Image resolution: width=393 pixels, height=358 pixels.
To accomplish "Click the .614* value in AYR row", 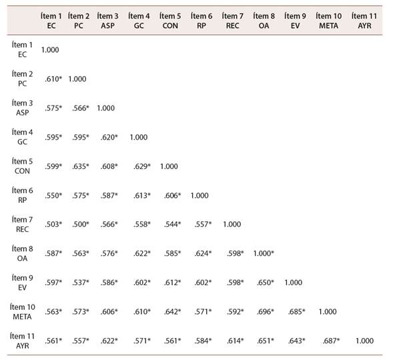I will (x=235, y=341).
